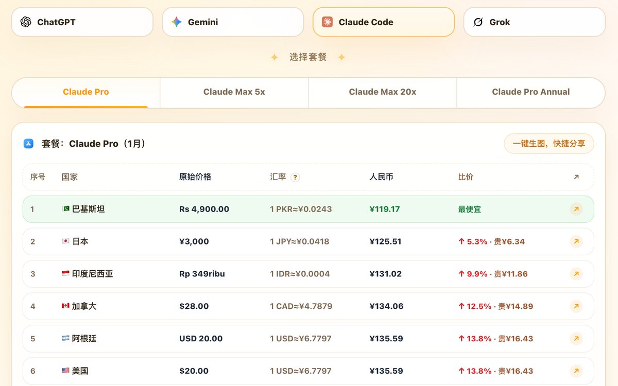
Task: Click the Gemini sparkle icon
Action: coord(177,22)
